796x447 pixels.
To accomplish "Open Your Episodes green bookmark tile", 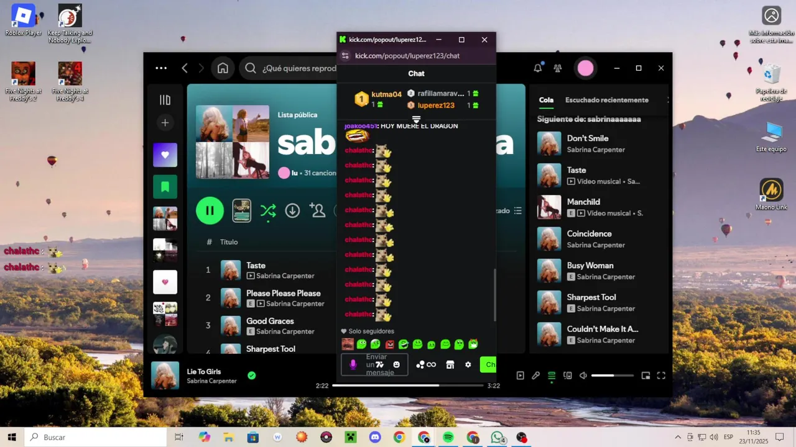I will click(x=165, y=187).
